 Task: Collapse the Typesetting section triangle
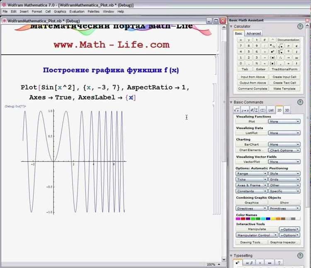[x=231, y=256]
